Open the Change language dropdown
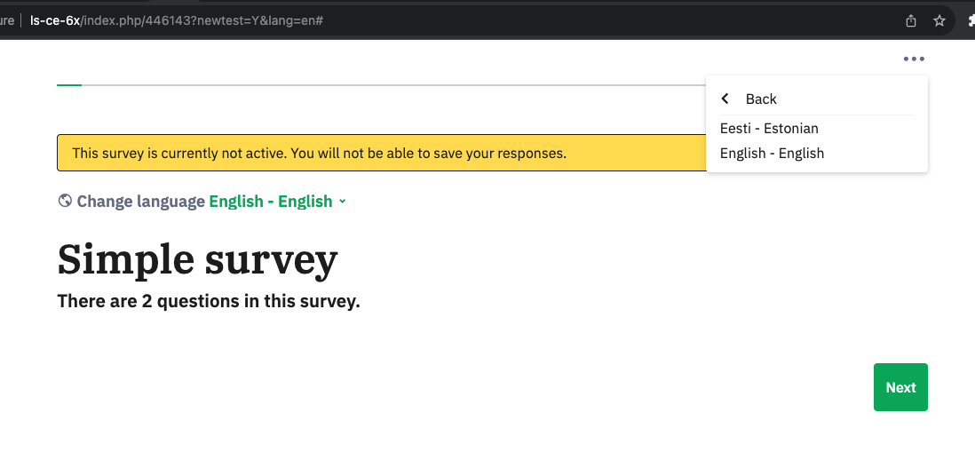Screen dimensions: 975x452 [277, 202]
